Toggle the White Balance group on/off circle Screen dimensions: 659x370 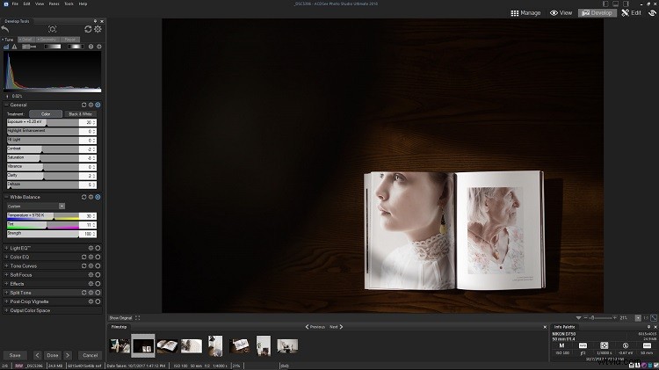coord(98,197)
